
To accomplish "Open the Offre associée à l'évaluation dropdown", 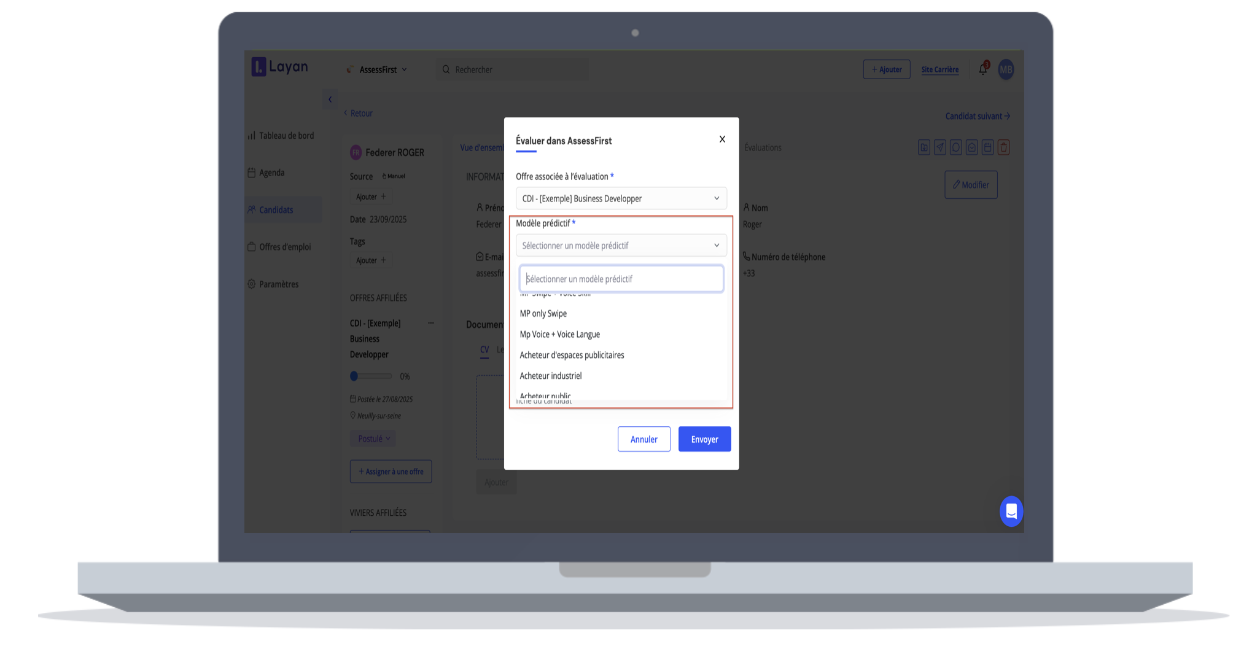I will pos(621,198).
